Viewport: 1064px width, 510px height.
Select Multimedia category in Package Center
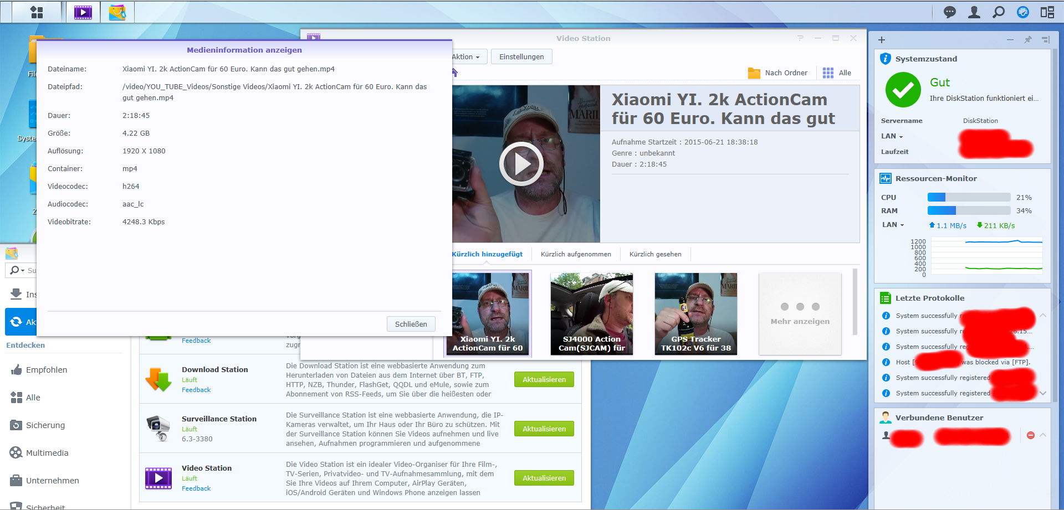[x=47, y=453]
